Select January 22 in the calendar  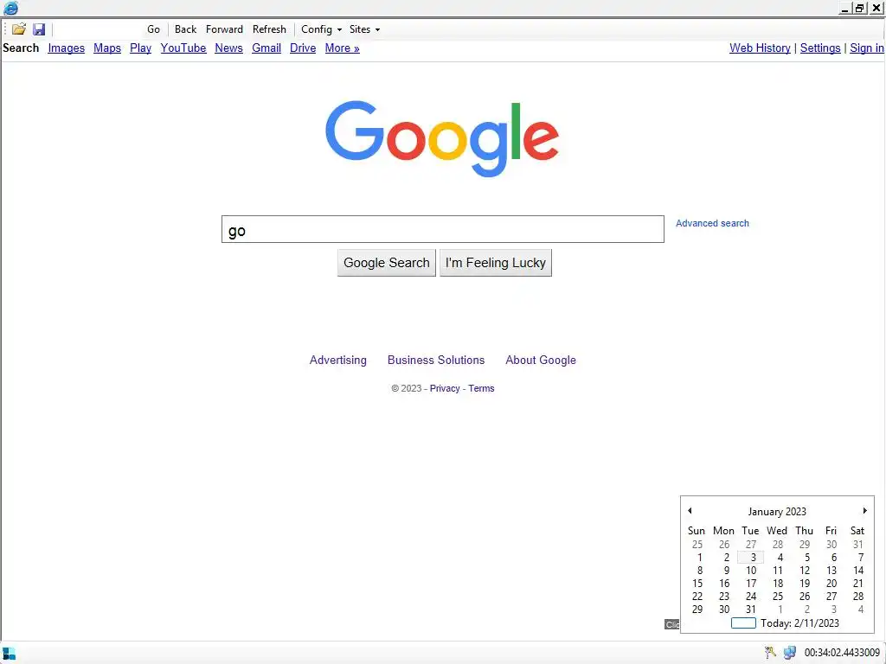click(697, 597)
